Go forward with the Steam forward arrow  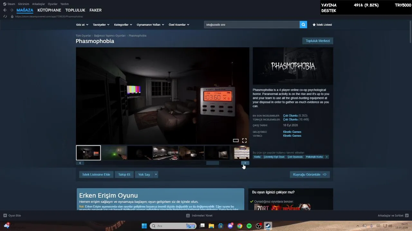[12, 10]
